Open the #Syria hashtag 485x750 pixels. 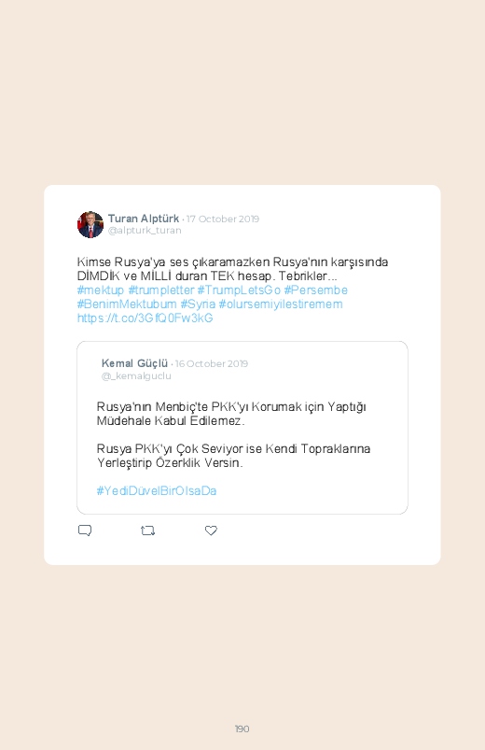pyautogui.click(x=198, y=304)
